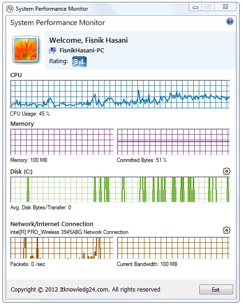
Task: Open the Network/Internet Connection settings gear
Action: (226, 230)
